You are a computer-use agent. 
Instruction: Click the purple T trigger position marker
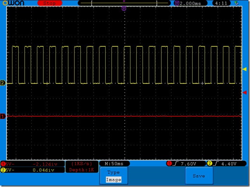pos(124,8)
